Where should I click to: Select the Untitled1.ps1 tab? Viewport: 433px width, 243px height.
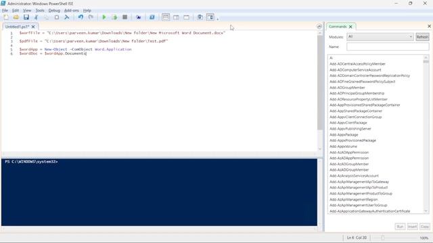pyautogui.click(x=17, y=27)
